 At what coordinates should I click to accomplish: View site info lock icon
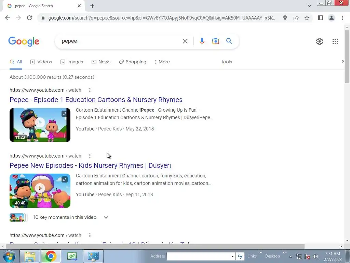point(43,18)
